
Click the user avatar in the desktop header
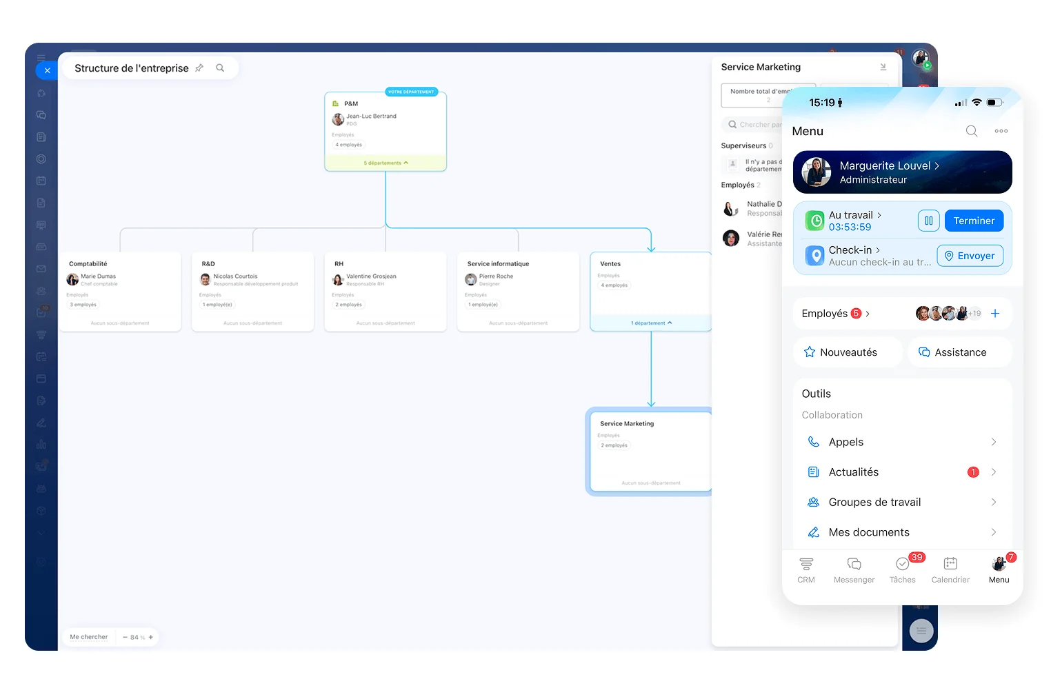pos(921,59)
